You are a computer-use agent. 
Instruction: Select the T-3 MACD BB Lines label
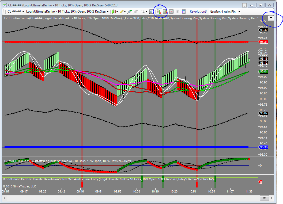pyautogui.click(x=68, y=161)
